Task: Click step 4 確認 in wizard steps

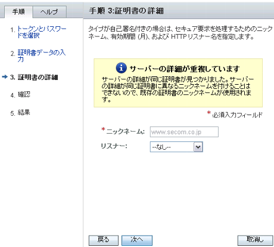Action: click(20, 95)
